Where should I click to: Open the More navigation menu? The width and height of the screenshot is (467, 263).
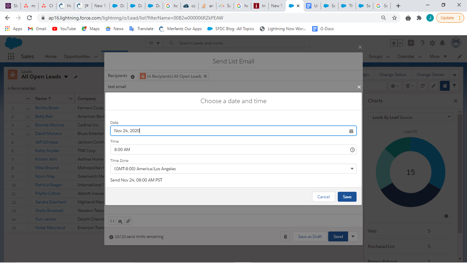pos(438,57)
